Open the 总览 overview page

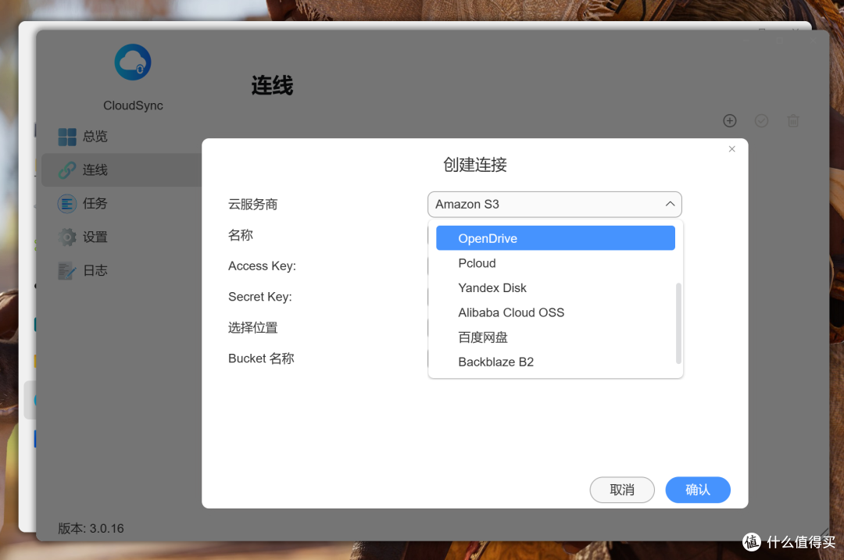[x=121, y=137]
